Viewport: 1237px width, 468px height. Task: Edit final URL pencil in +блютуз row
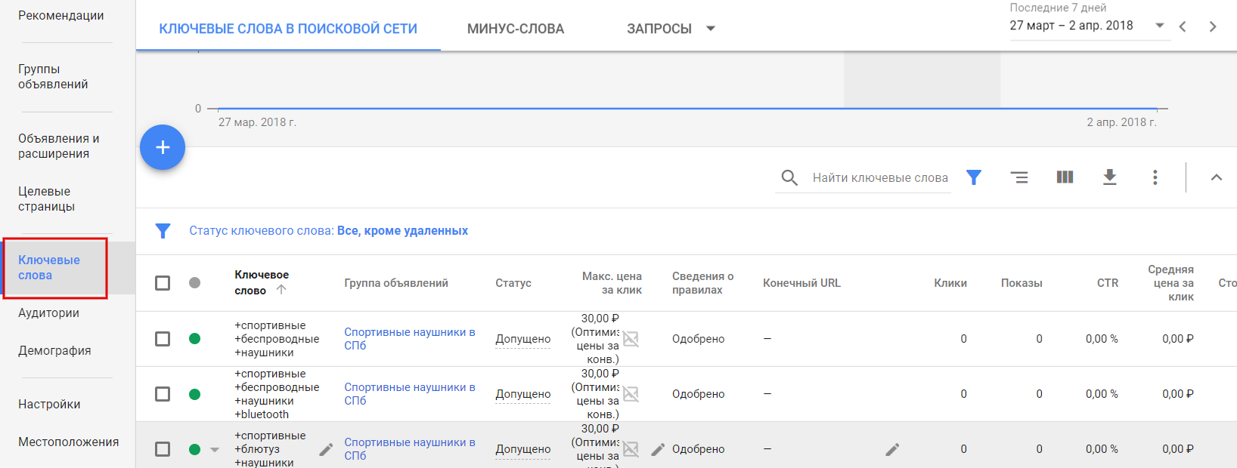892,449
